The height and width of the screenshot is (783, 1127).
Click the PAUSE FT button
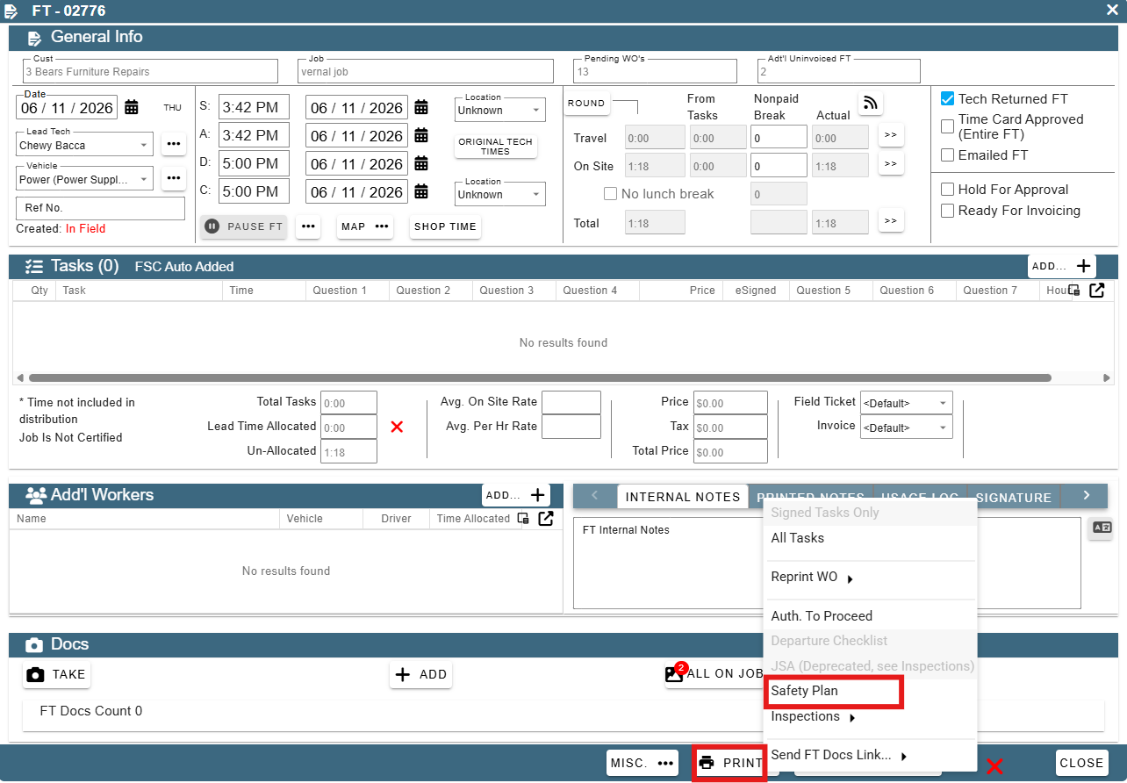point(244,226)
